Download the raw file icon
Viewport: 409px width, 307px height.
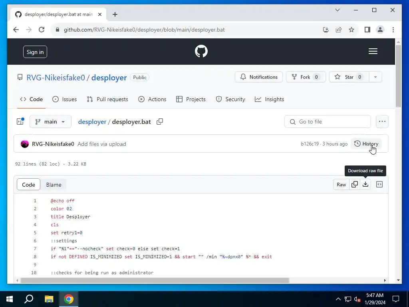point(365,184)
